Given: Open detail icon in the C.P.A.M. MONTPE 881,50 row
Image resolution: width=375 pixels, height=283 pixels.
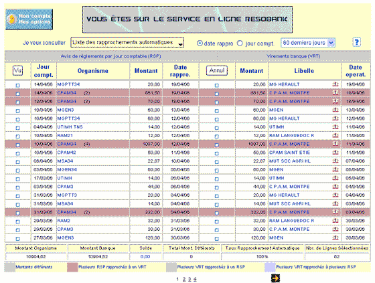Looking at the screenshot, I should click(335, 93).
